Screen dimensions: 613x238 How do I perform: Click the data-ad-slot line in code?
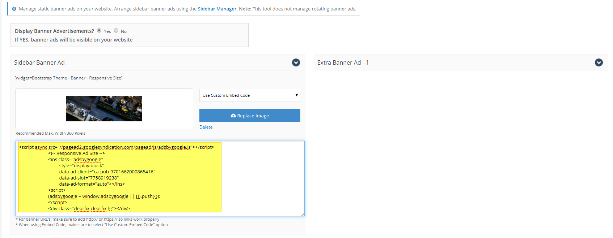click(89, 178)
